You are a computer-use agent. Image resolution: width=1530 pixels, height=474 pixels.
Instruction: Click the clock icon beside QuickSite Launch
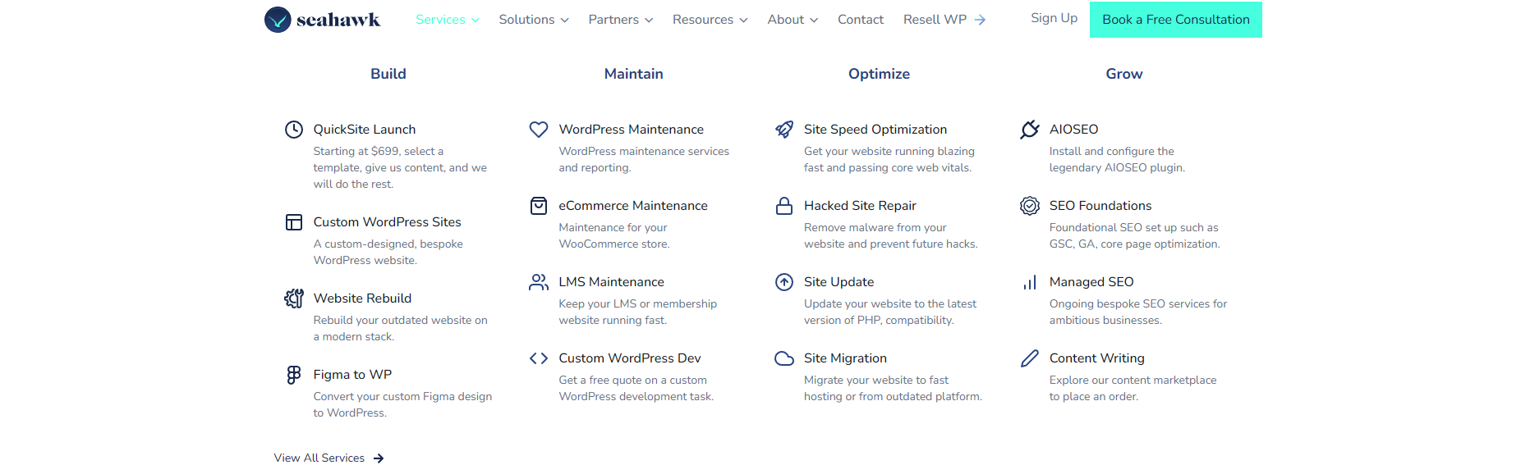tap(294, 130)
